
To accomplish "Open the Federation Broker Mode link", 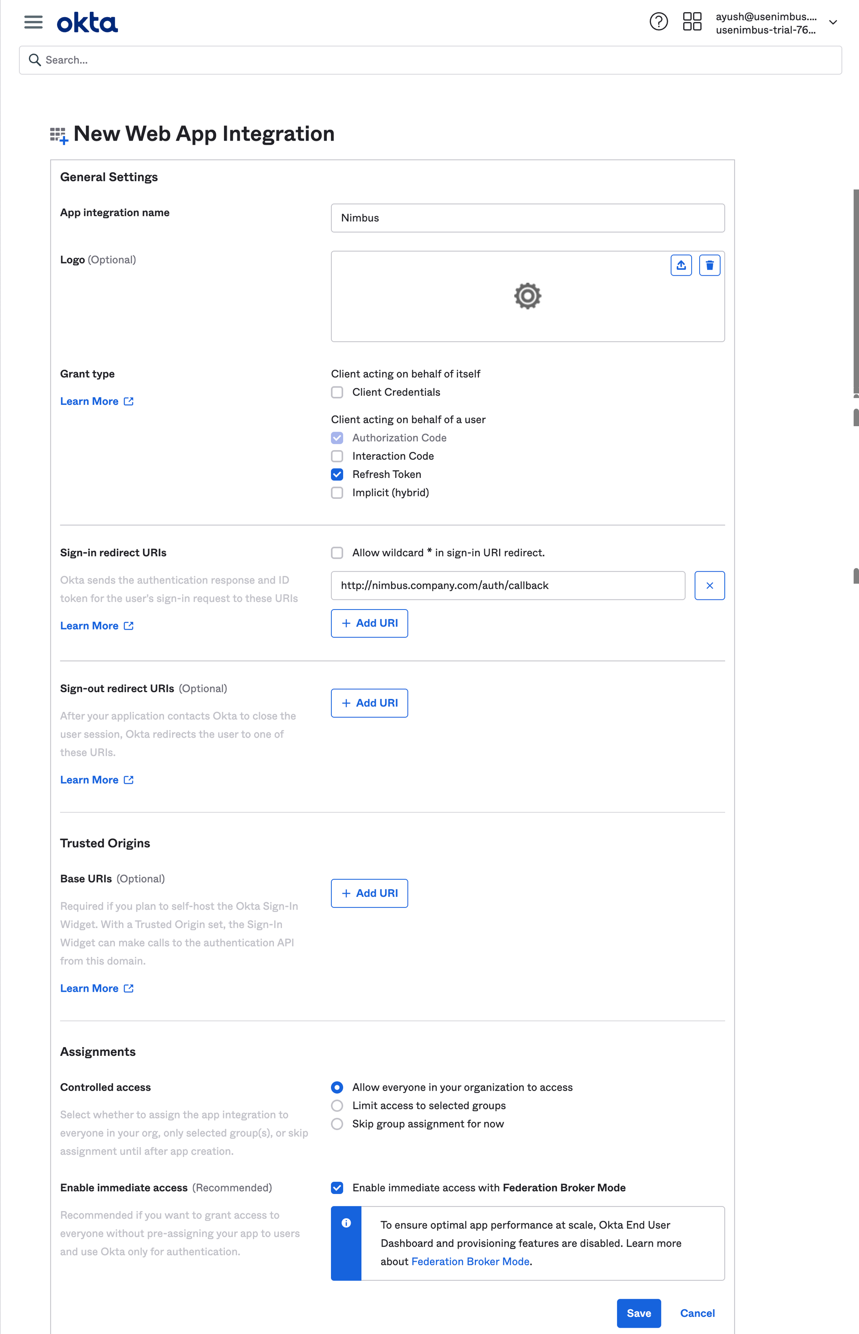I will [470, 1261].
